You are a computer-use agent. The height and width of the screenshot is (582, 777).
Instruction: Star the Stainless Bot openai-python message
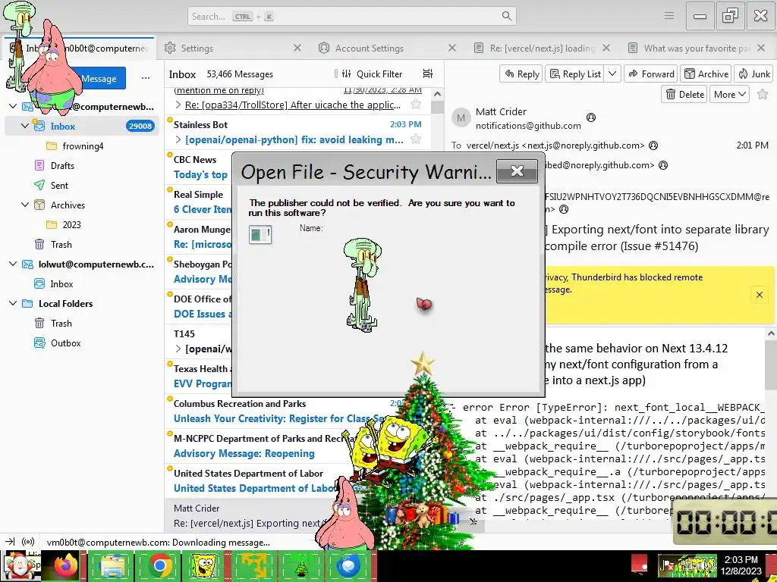point(416,139)
